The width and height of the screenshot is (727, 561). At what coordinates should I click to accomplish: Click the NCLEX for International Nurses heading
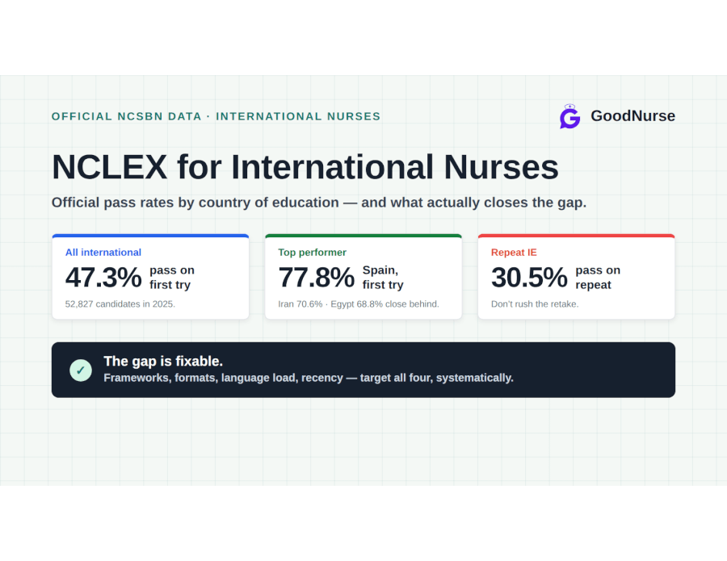tap(305, 167)
